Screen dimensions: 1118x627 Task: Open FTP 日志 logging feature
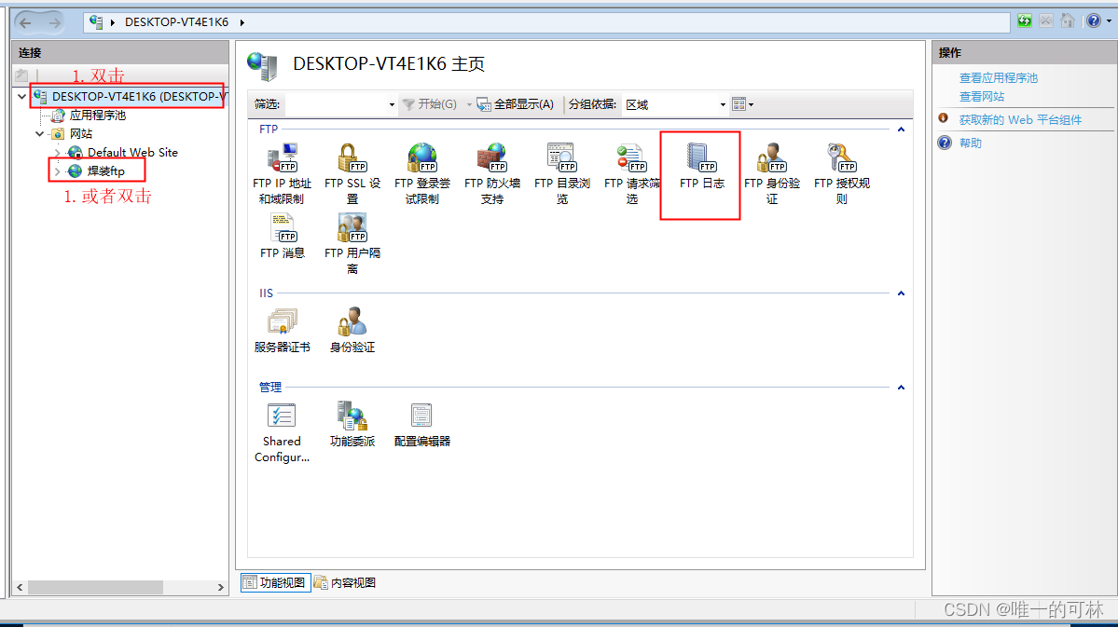tap(701, 166)
